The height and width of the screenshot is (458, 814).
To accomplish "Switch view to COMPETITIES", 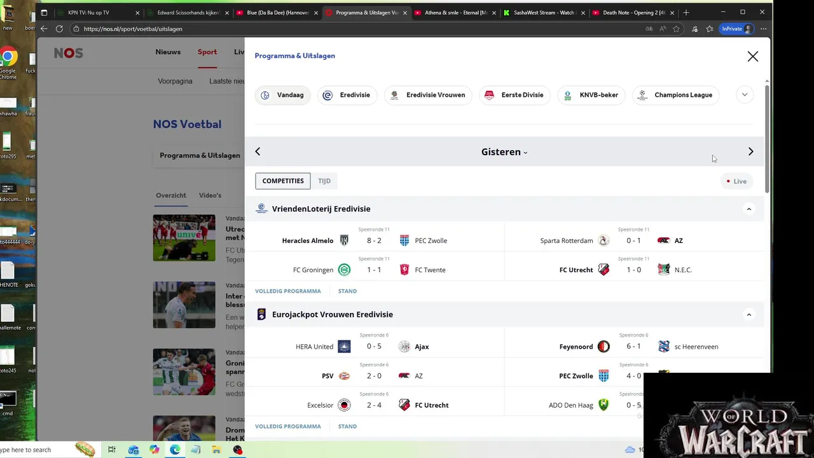I will pos(283,181).
